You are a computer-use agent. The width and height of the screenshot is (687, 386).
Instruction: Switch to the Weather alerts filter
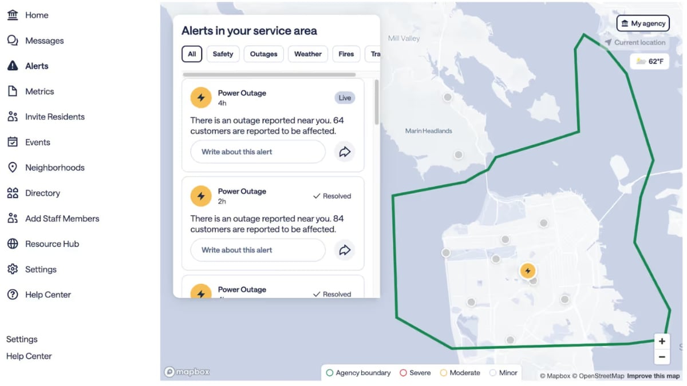click(x=307, y=54)
